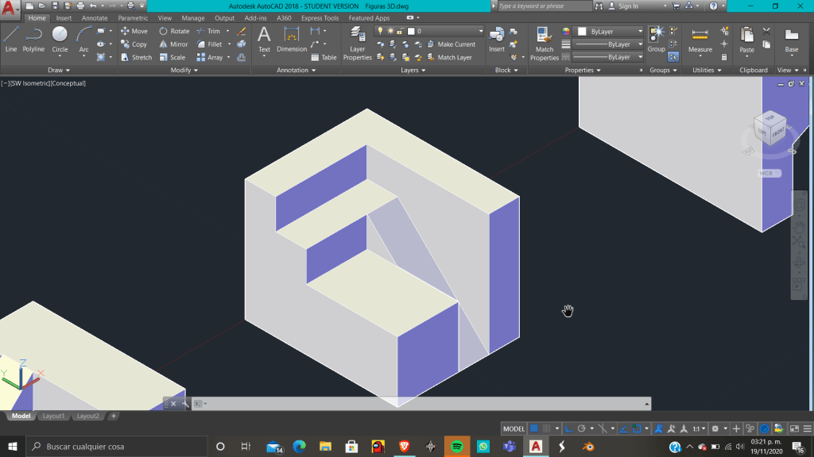This screenshot has width=814, height=457.
Task: Select the Polyline tool
Action: (33, 39)
